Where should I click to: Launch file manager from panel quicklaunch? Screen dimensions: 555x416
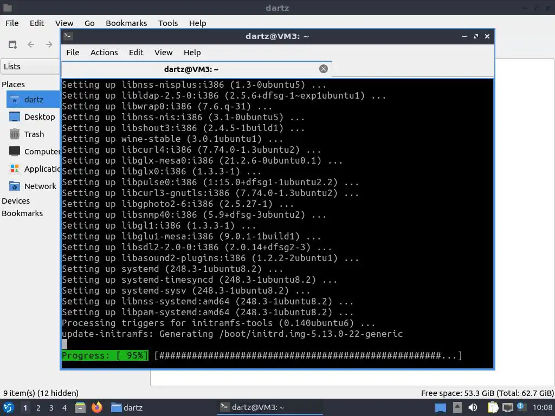(x=80, y=407)
